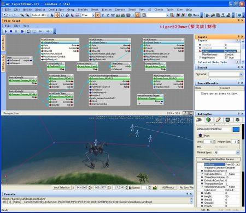Toggle the HighPriority True checkbox
Viewport: 246px width, 213px height.
pyautogui.click(x=226, y=58)
